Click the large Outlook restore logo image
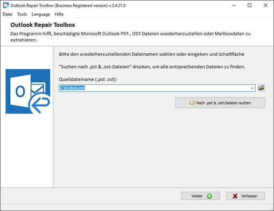This screenshot has height=211, width=274. click(28, 92)
